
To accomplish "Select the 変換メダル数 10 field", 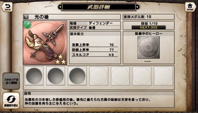I will click(x=149, y=17).
